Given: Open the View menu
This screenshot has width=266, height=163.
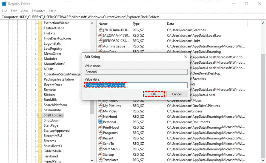Looking at the screenshot, I should [x=24, y=11].
